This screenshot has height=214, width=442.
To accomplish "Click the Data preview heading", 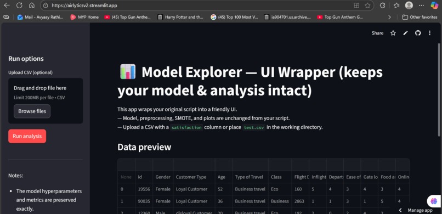I will 144,147.
